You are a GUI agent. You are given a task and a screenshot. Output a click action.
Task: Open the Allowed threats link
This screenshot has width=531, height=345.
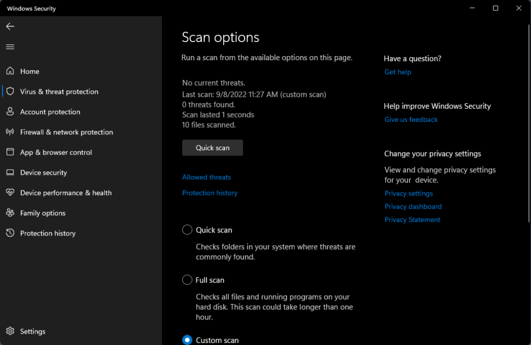[207, 177]
